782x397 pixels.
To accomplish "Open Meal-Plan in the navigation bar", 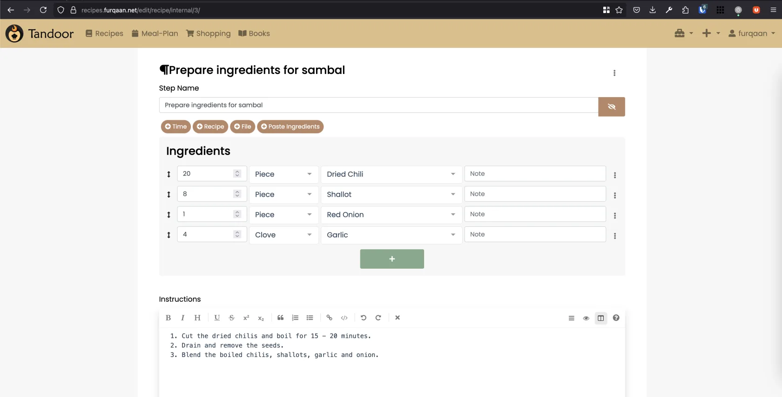I will pyautogui.click(x=155, y=33).
